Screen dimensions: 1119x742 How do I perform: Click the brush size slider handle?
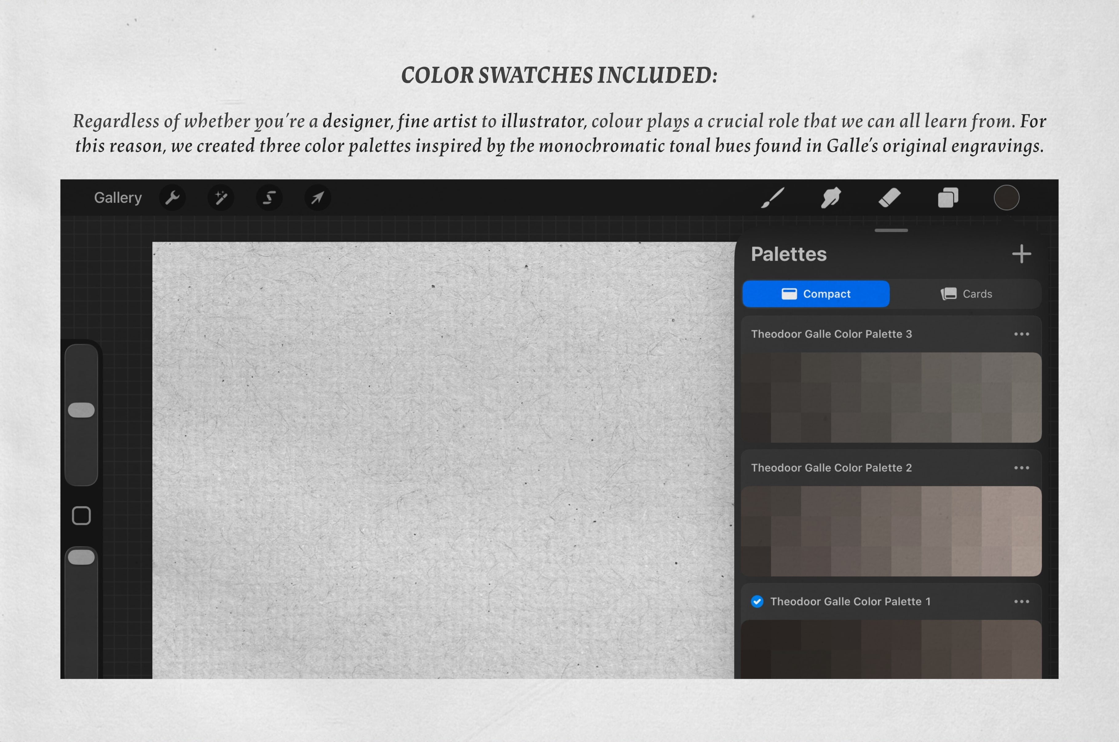coord(81,410)
